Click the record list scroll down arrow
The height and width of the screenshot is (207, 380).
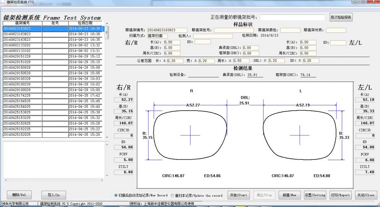point(107,137)
